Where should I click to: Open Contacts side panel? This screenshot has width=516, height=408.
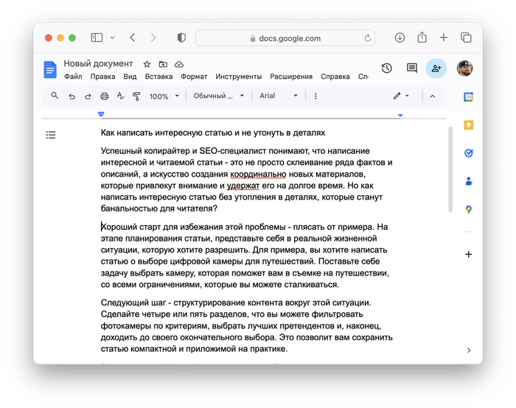tap(469, 181)
